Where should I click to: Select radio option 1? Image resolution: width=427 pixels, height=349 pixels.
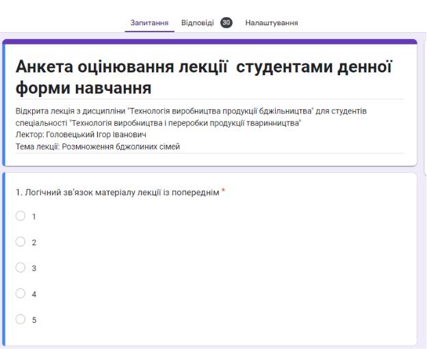tap(21, 216)
